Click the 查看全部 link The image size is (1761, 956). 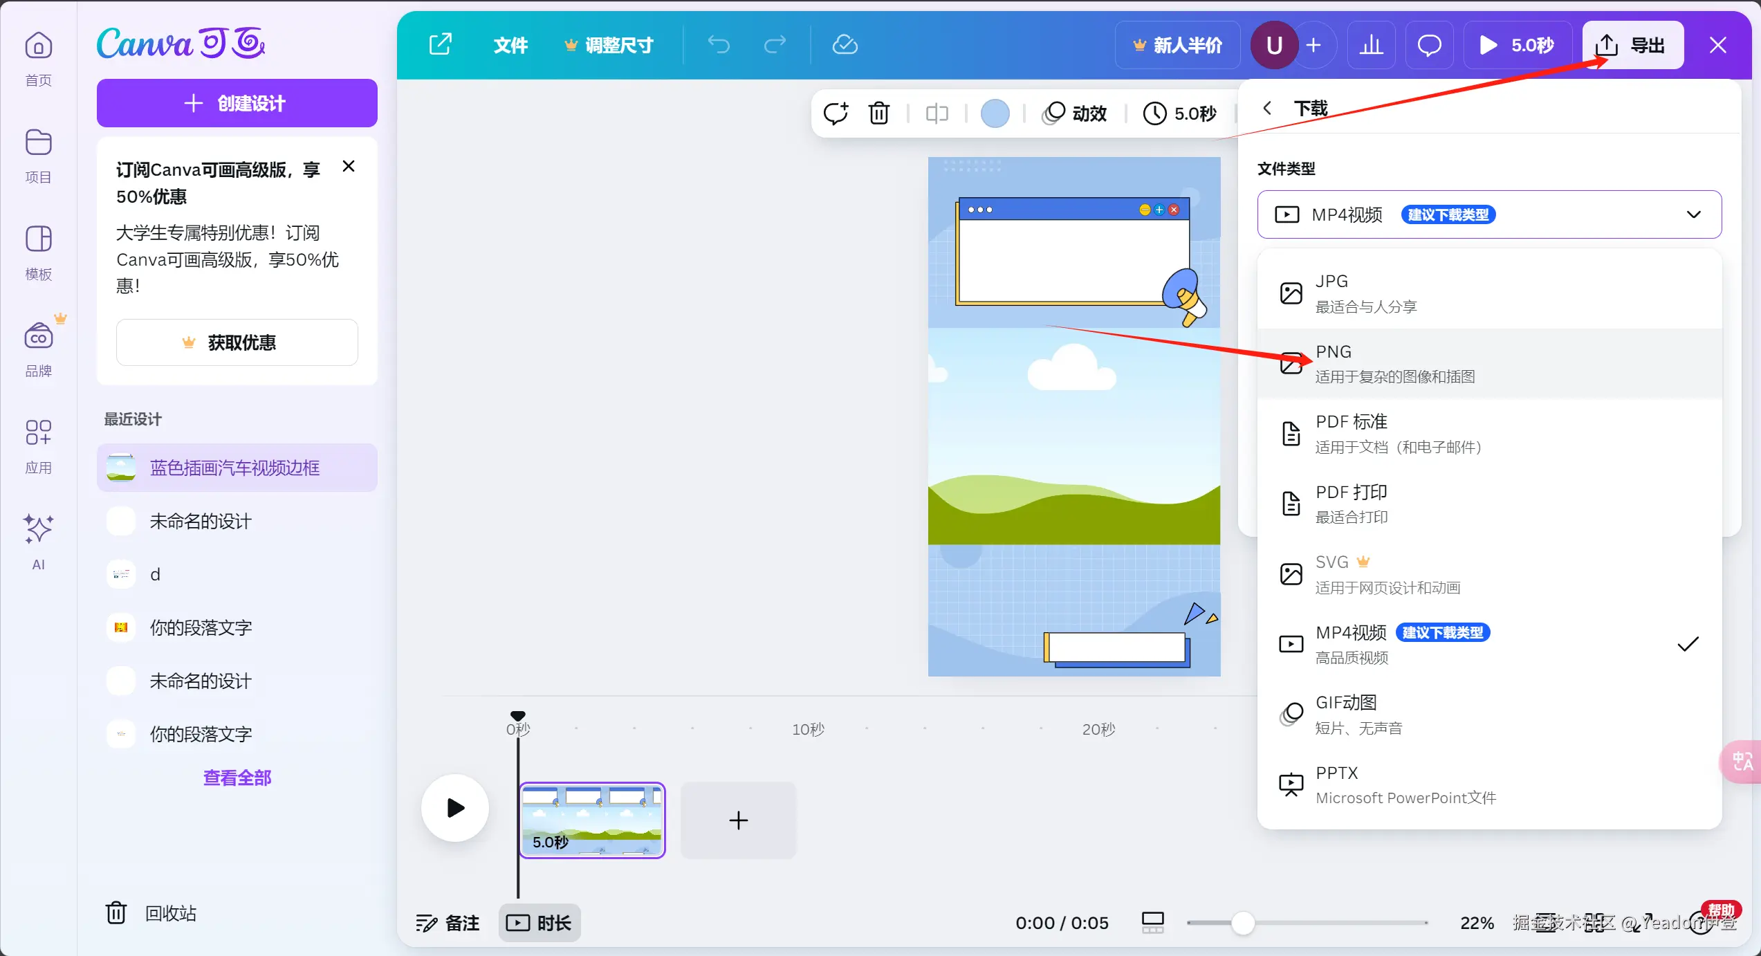237,778
